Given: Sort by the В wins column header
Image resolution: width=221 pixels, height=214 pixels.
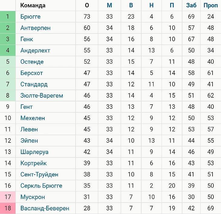Looking at the screenshot, I should pos(131,5).
